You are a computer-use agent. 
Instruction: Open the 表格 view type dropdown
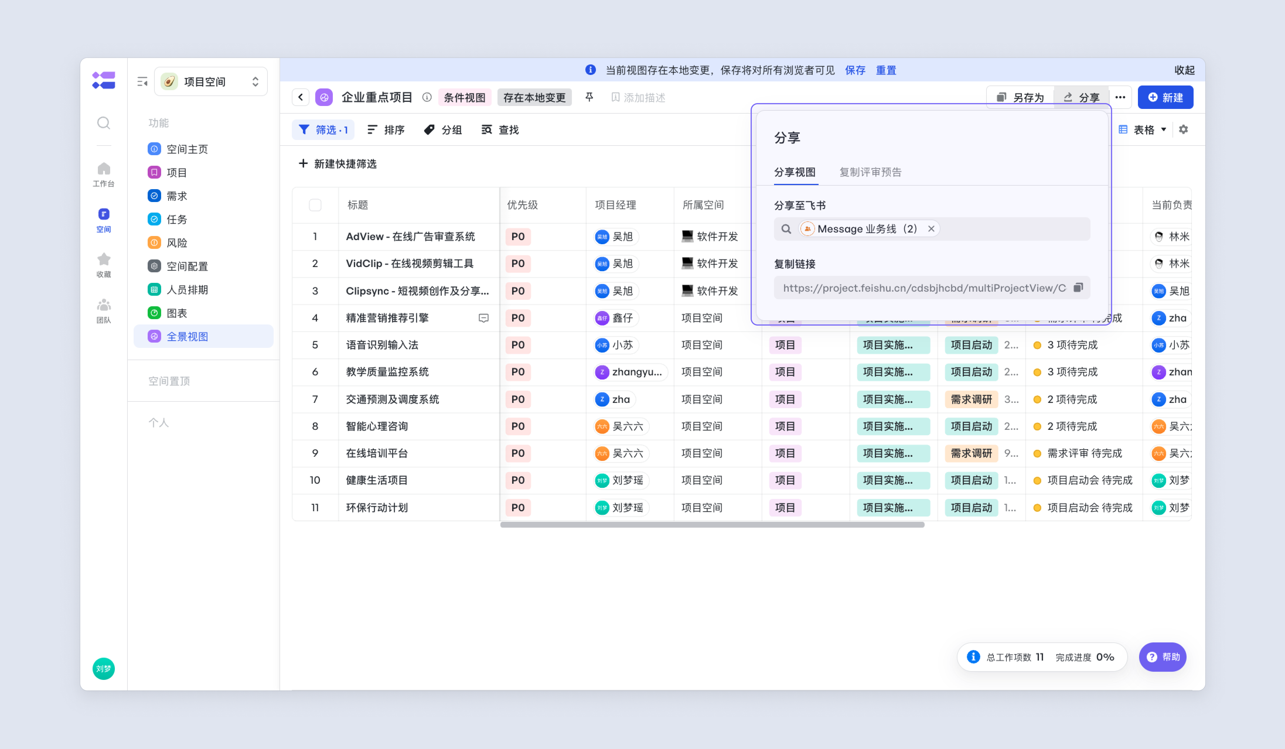click(x=1142, y=130)
